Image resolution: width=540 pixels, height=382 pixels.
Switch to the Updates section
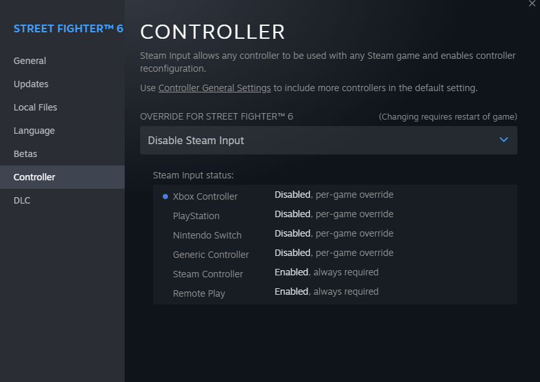coord(31,84)
